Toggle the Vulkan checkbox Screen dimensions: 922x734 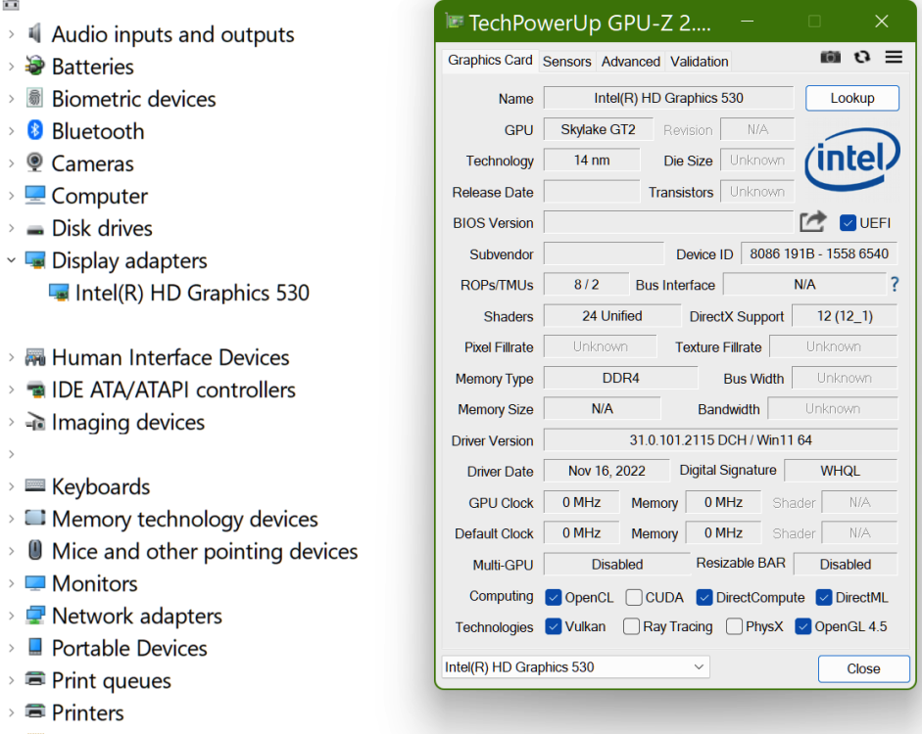pos(554,626)
